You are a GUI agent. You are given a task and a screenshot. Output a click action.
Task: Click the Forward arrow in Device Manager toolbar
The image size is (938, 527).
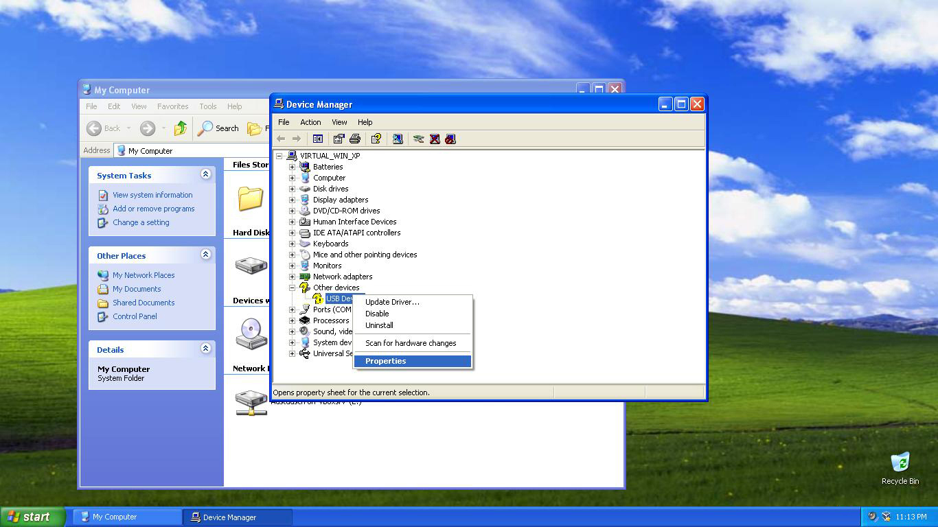pos(297,139)
